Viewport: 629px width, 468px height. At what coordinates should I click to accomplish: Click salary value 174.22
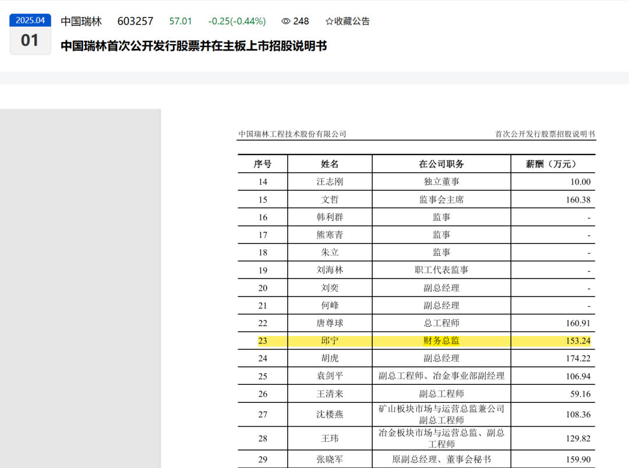[x=578, y=358]
